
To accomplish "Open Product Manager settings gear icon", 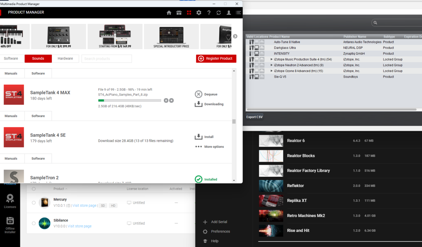I will 199,12.
